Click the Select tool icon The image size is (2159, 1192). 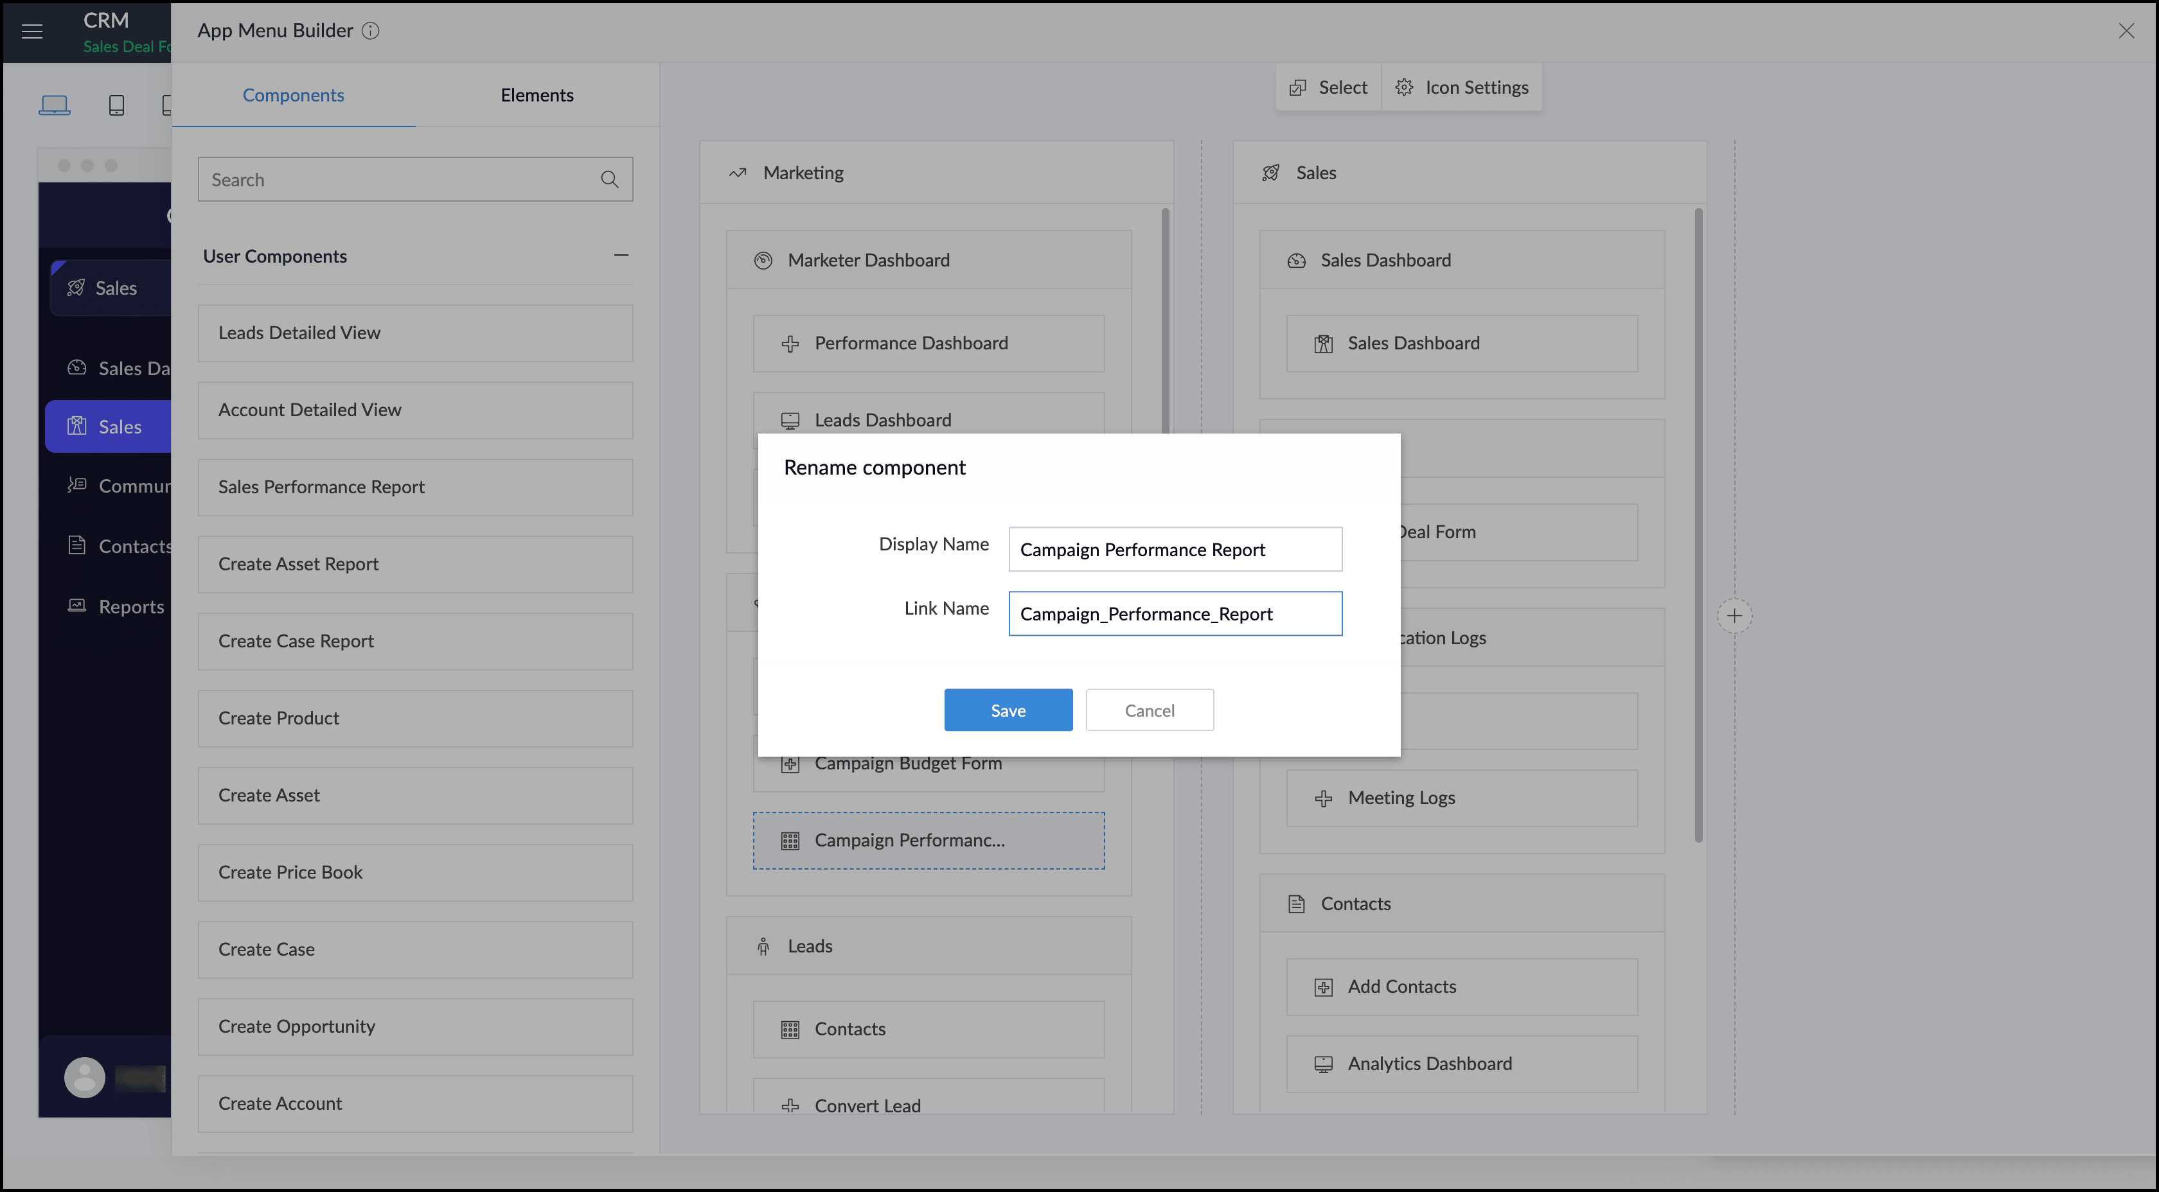click(1297, 87)
